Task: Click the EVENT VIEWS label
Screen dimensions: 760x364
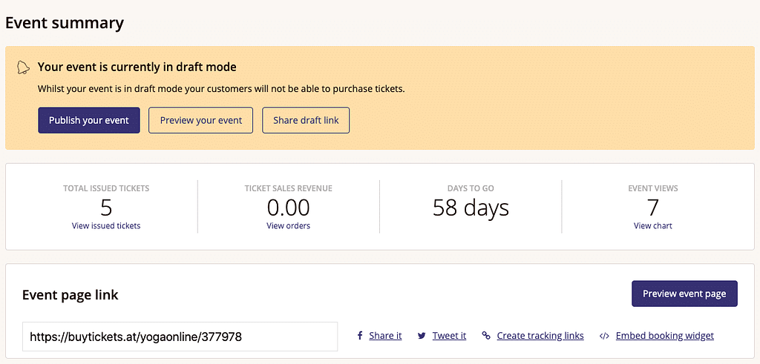Action: pyautogui.click(x=653, y=188)
